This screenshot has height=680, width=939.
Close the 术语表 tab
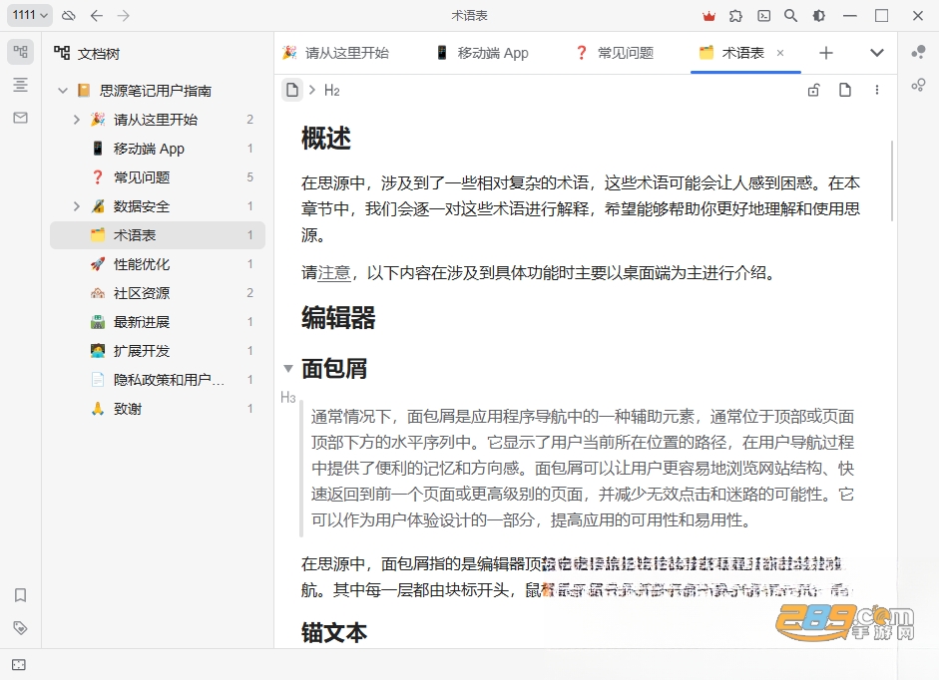(x=780, y=53)
